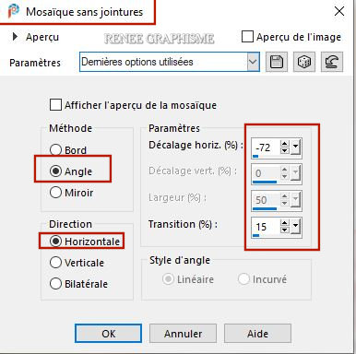Viewport: 356px width, 354px height.
Task: Decrease Transition value with down arrow
Action: (285, 230)
